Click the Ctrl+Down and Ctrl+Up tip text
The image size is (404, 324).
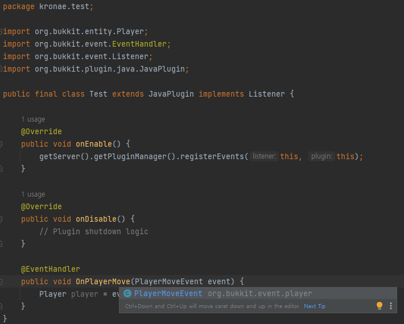(x=212, y=306)
